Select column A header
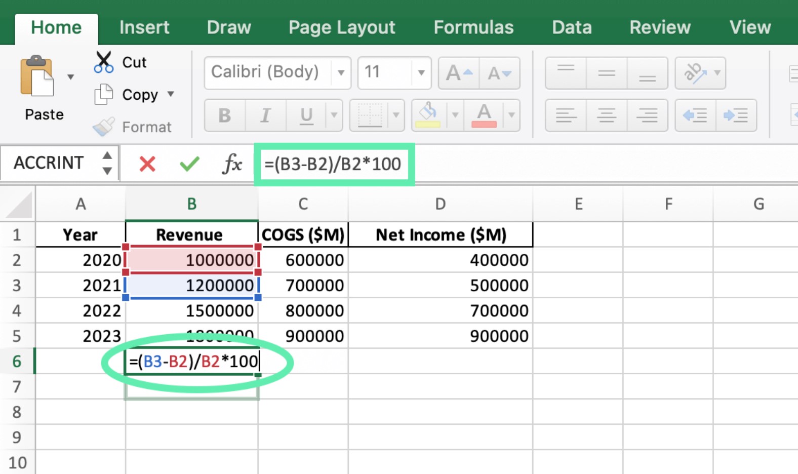This screenshot has height=474, width=798. [81, 204]
